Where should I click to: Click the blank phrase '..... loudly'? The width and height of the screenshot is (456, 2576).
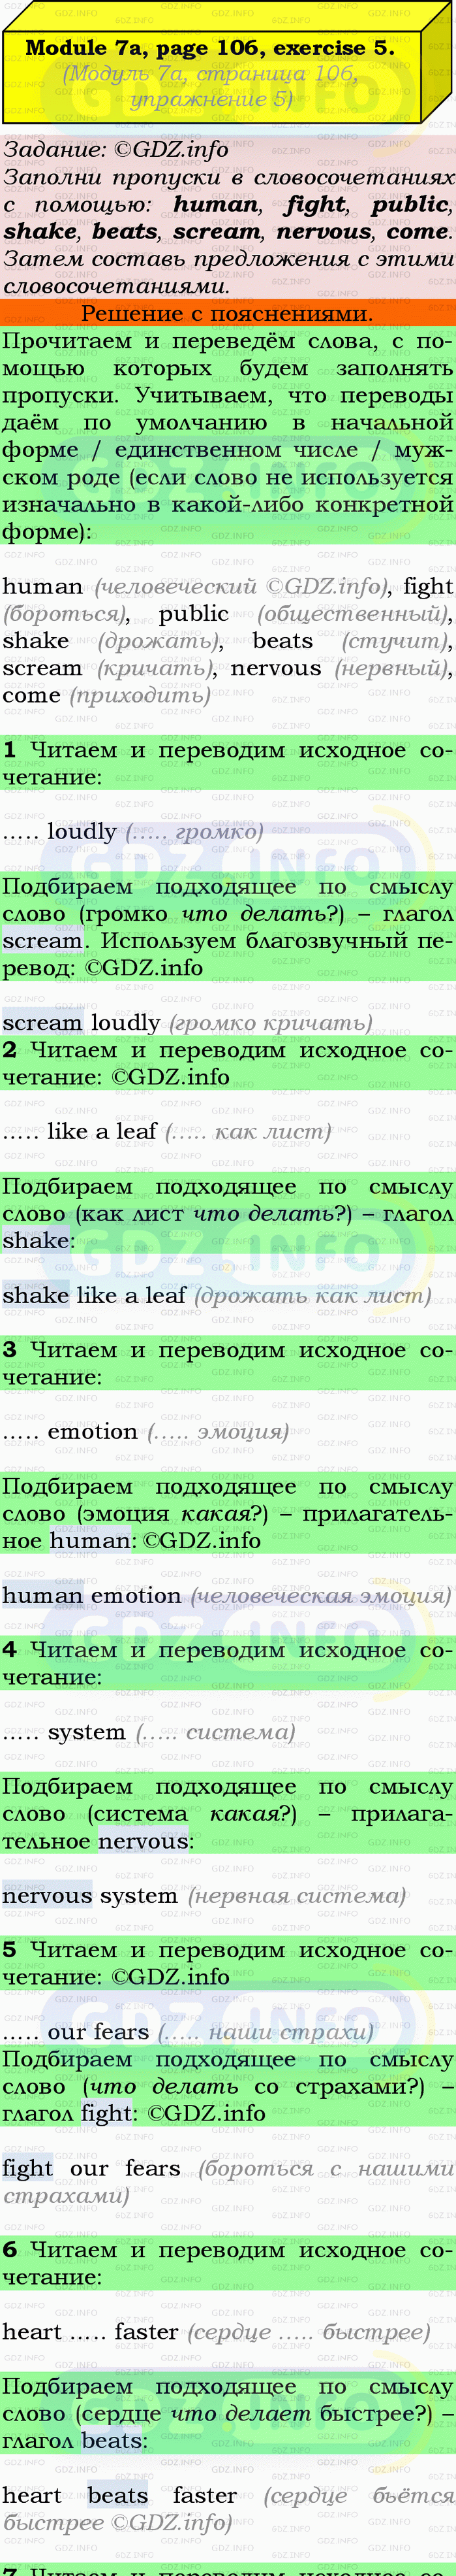60,832
